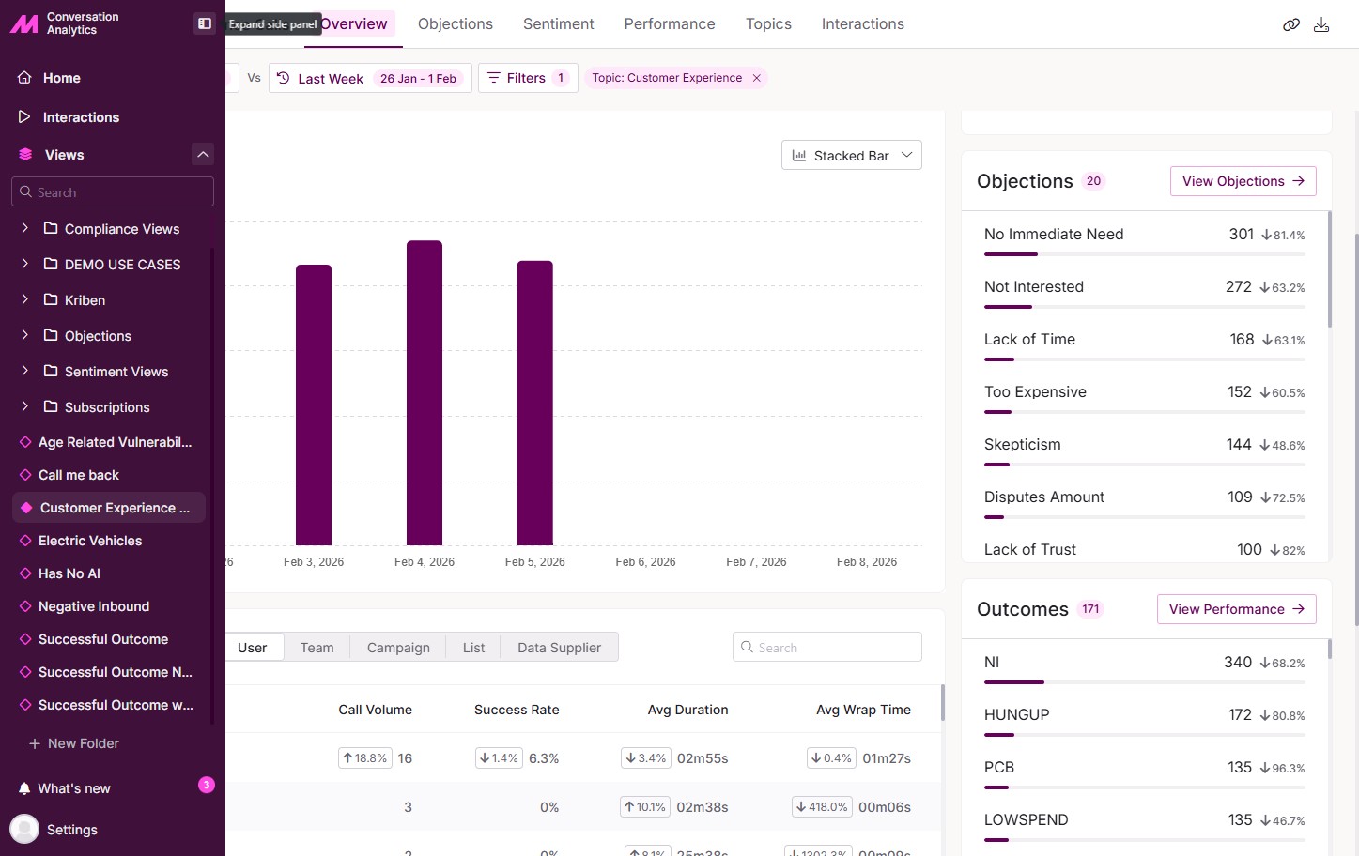Select the Campaign grouping tab

(x=398, y=648)
